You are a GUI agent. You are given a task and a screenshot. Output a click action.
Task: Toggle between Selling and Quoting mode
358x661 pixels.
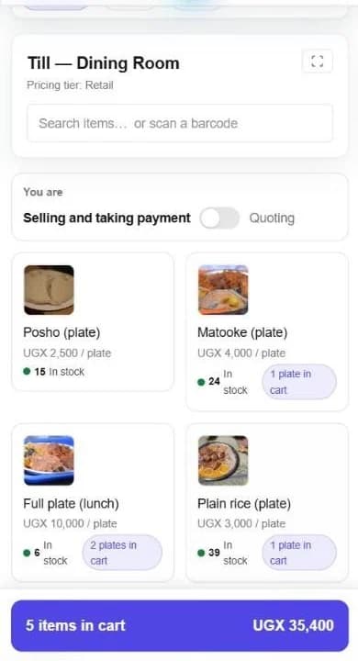(219, 218)
